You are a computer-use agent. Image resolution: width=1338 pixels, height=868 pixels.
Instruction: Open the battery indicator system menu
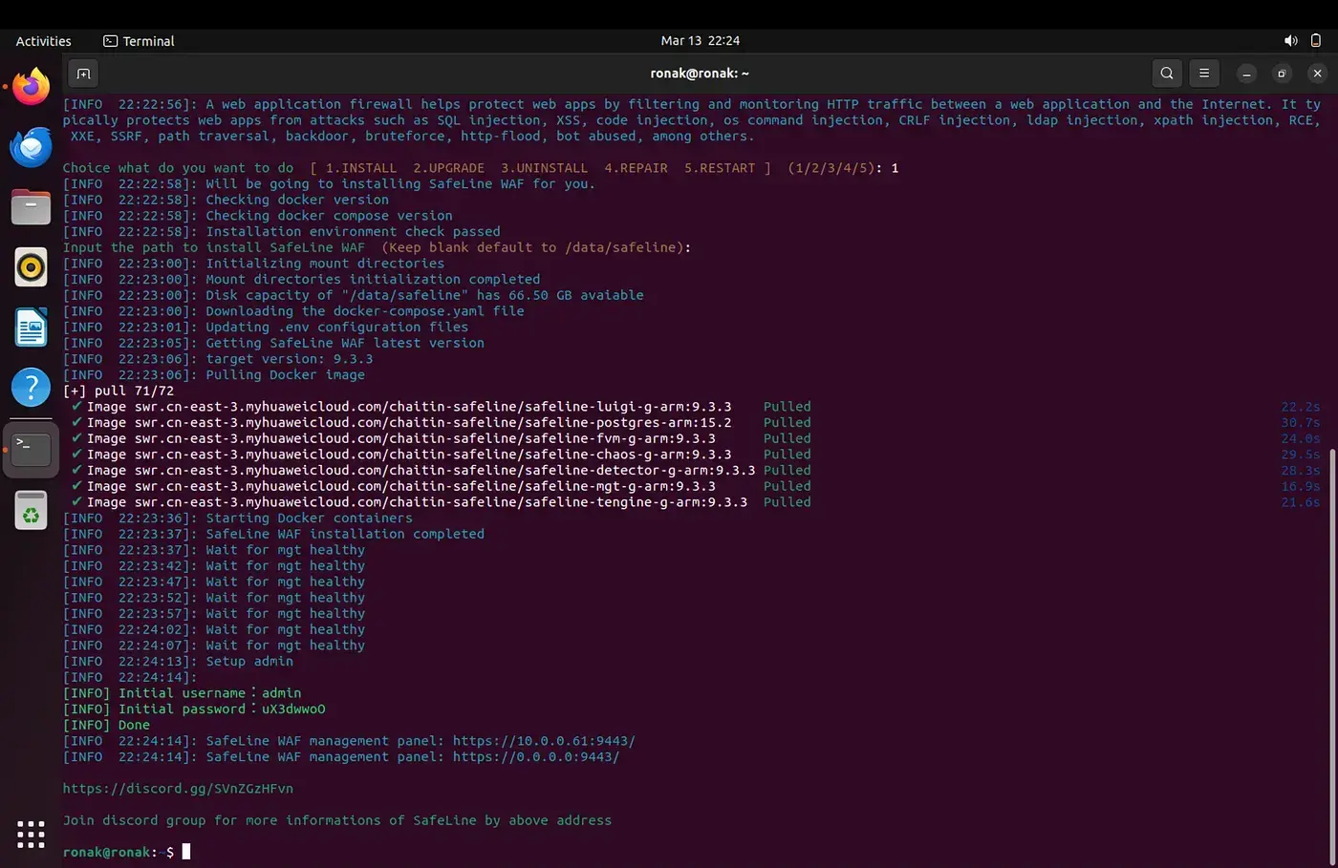pos(1316,41)
